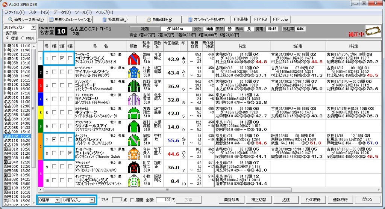Click the 点 count input field
Screen dimensions: 385x209
[117, 200]
